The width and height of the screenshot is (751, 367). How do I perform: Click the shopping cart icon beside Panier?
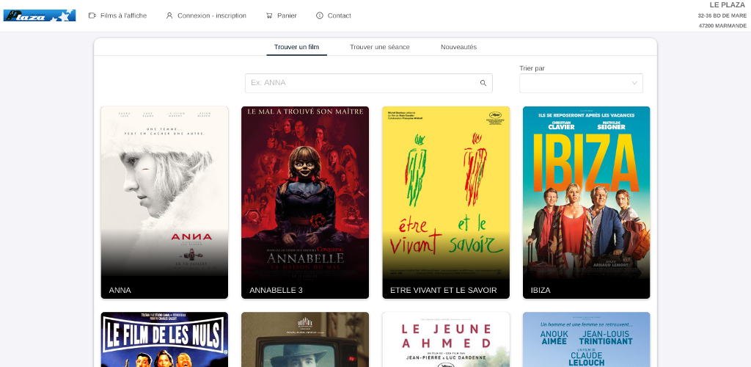pos(269,15)
